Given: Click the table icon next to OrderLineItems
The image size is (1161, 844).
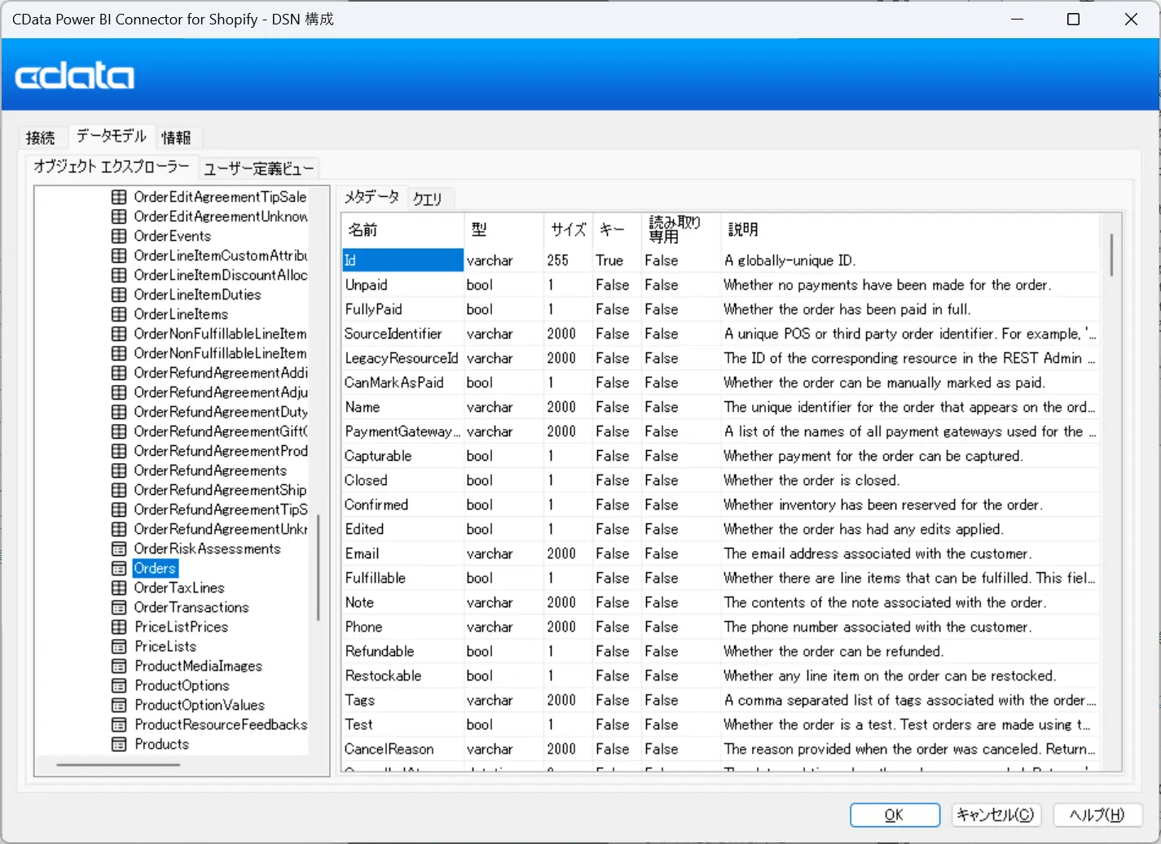Looking at the screenshot, I should pyautogui.click(x=119, y=314).
